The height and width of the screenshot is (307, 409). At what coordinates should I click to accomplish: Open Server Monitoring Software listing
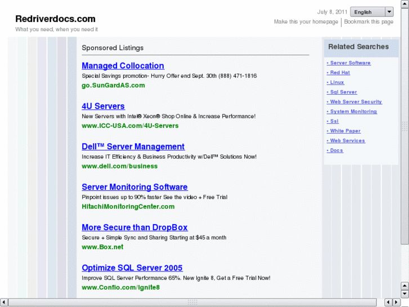[134, 187]
